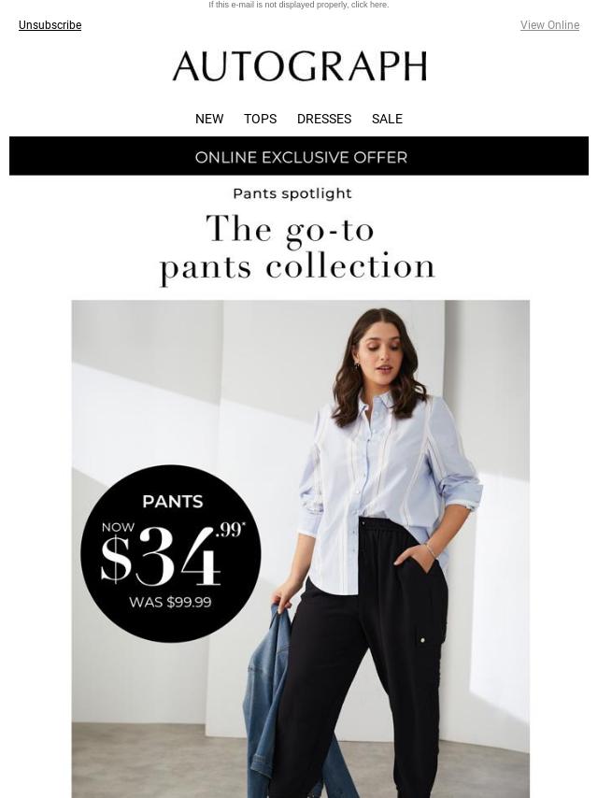Screen dimensions: 598x798
Task: Select the DRESSES menu item
Action: click(324, 119)
